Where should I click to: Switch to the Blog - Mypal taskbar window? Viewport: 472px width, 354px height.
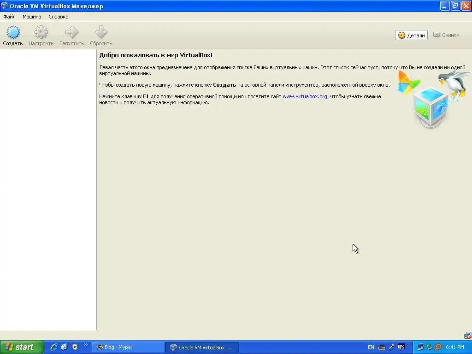pos(128,348)
